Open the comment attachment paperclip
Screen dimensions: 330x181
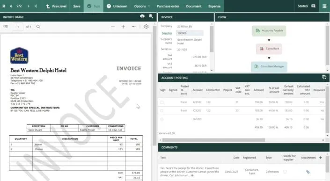(308, 172)
